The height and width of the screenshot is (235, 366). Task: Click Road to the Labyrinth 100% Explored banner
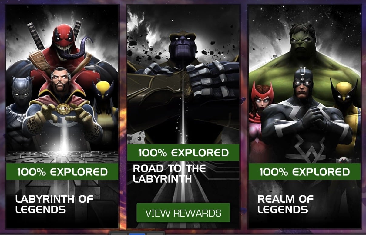[x=183, y=152]
